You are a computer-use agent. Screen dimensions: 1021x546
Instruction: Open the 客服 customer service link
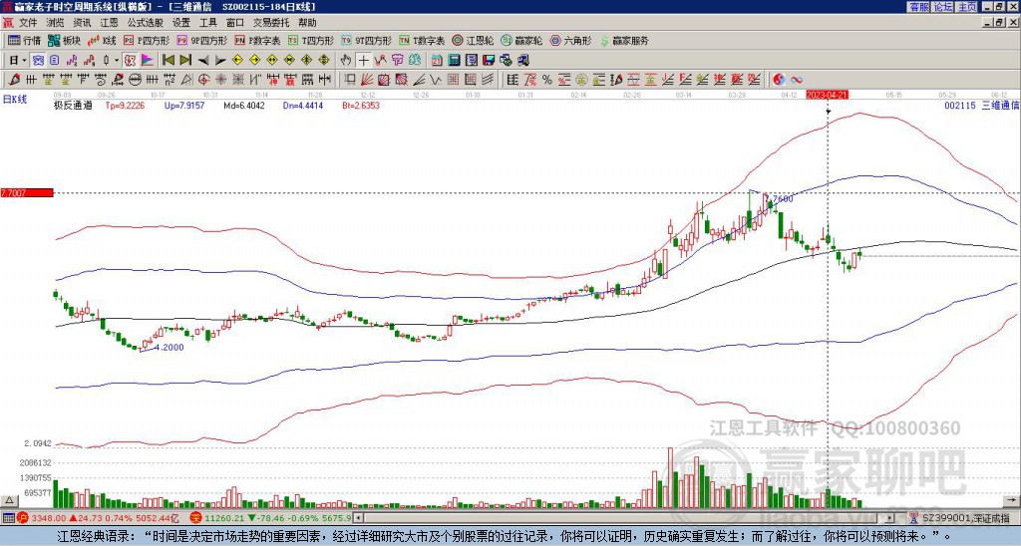[x=918, y=7]
